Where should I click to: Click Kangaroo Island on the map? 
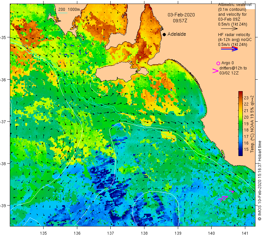click(117, 72)
